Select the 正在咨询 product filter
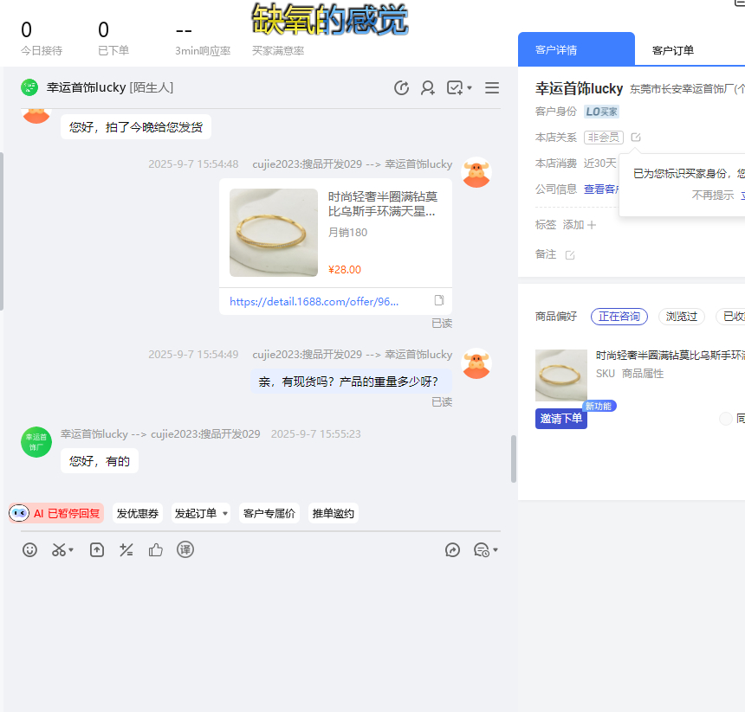The height and width of the screenshot is (712, 745). point(619,317)
